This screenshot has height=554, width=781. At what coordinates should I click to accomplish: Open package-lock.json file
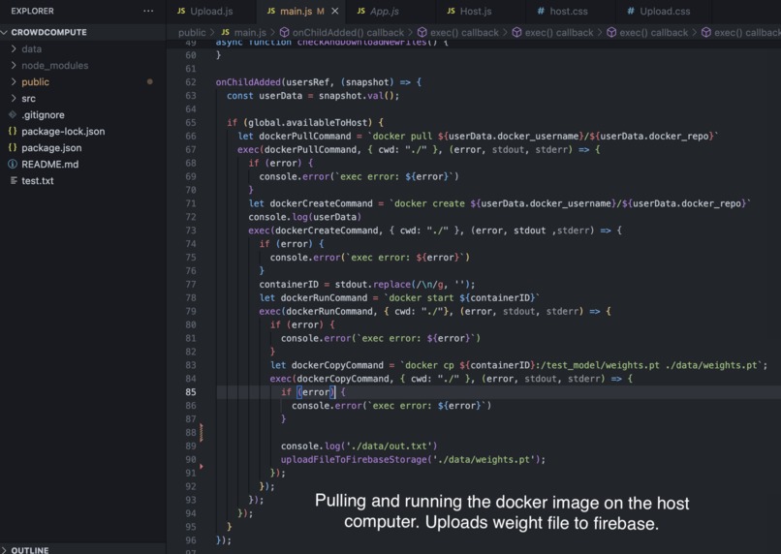(x=63, y=132)
